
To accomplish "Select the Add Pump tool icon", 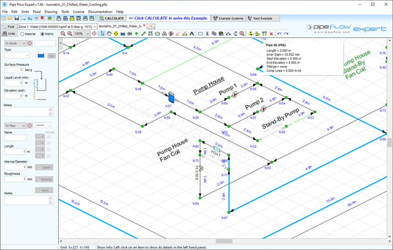I will click(171, 34).
